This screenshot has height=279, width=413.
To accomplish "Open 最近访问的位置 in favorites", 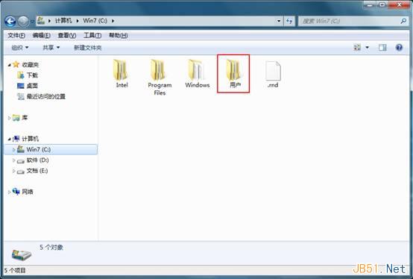I will point(46,97).
